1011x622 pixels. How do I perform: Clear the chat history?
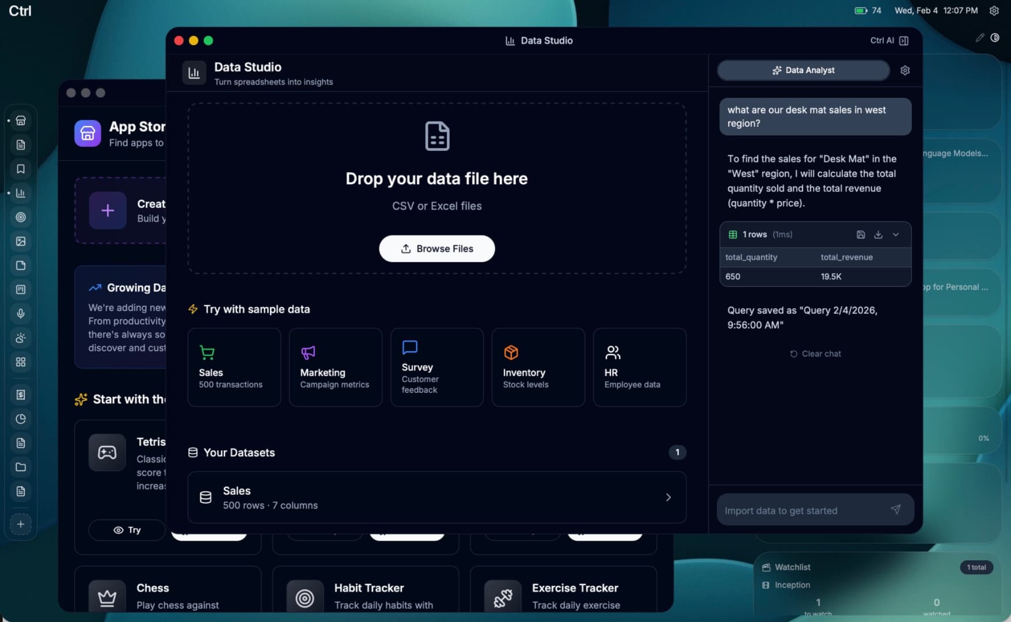tap(815, 354)
